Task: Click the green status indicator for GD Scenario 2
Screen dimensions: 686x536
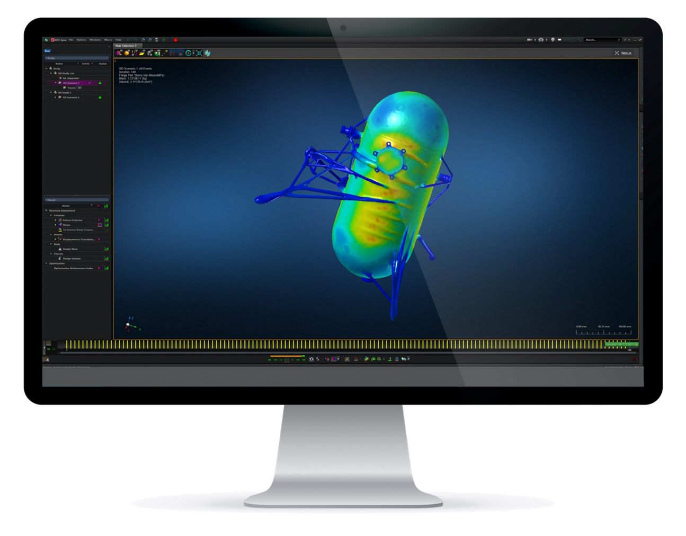Action: (100, 97)
